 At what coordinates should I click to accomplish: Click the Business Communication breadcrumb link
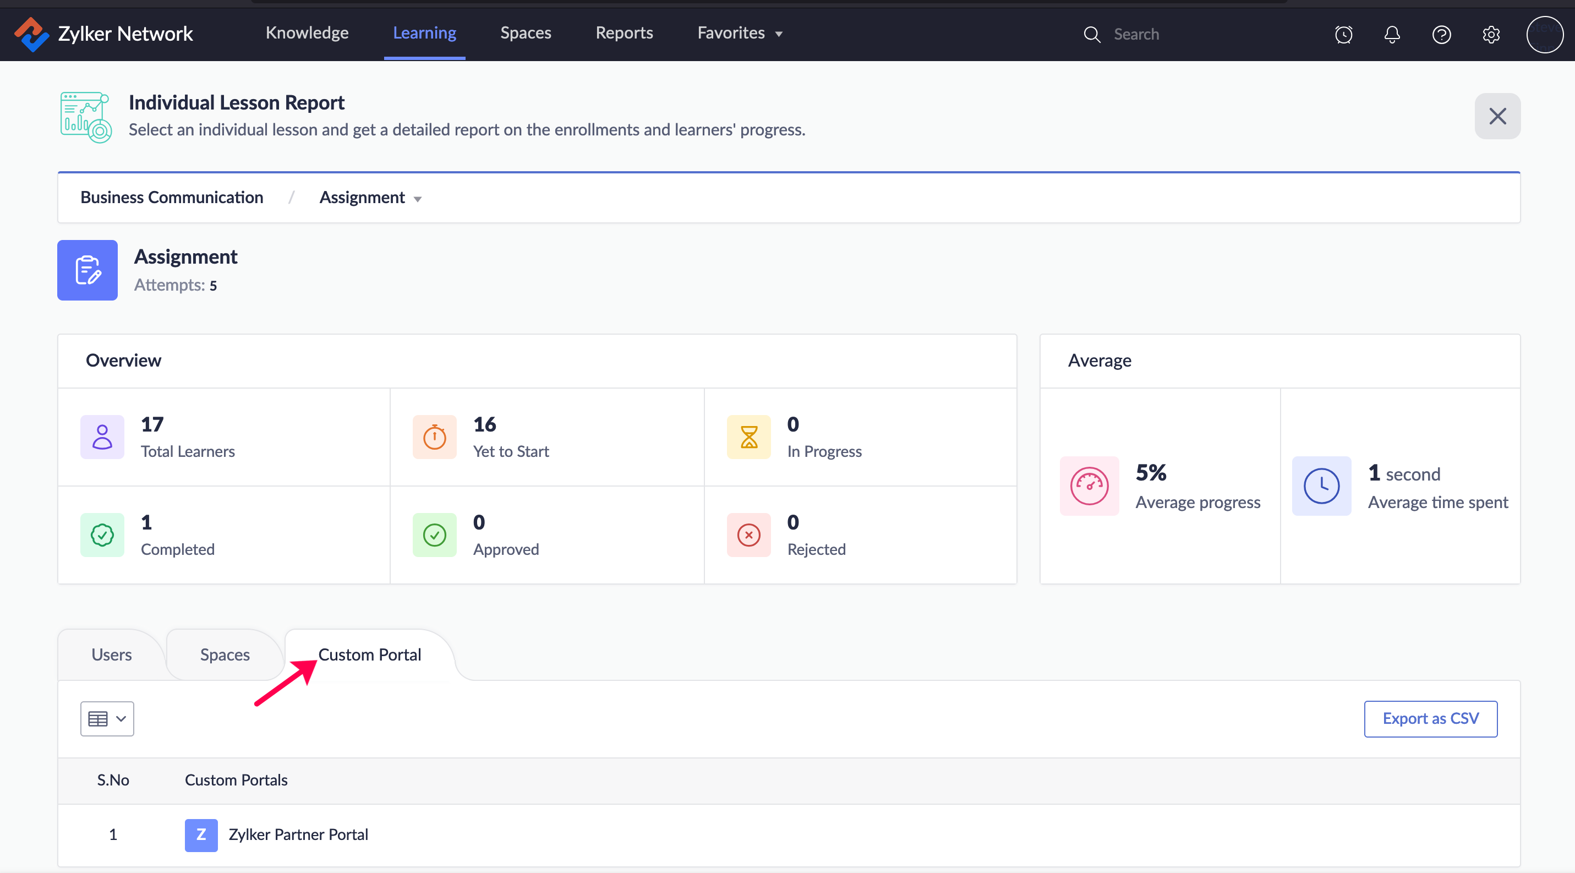click(x=172, y=198)
